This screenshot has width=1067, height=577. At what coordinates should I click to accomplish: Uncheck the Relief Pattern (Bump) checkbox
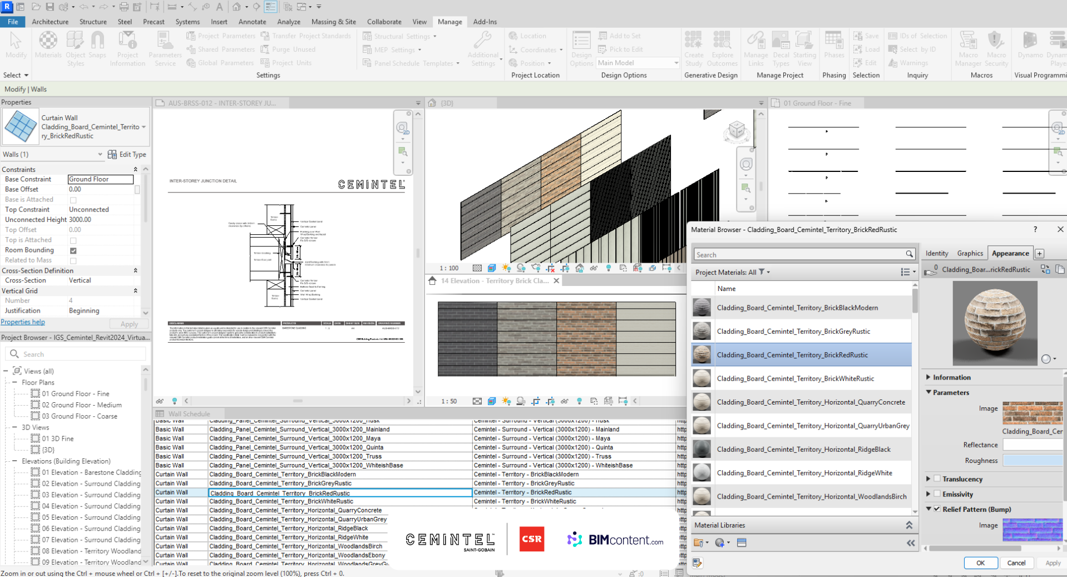tap(936, 509)
